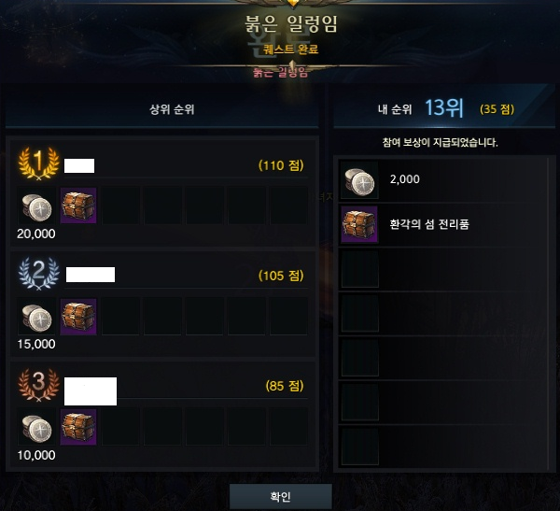Click first place 20,000 coin reward icon
This screenshot has width=560, height=511.
[x=36, y=207]
